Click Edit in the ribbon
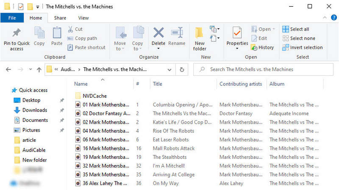Image resolution: width=339 pixels, height=190 pixels. (259, 39)
